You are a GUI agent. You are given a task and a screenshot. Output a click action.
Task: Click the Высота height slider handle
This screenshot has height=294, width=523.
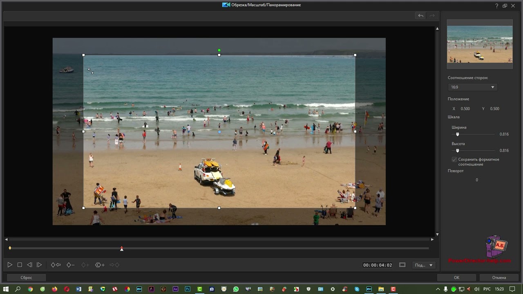pyautogui.click(x=458, y=150)
